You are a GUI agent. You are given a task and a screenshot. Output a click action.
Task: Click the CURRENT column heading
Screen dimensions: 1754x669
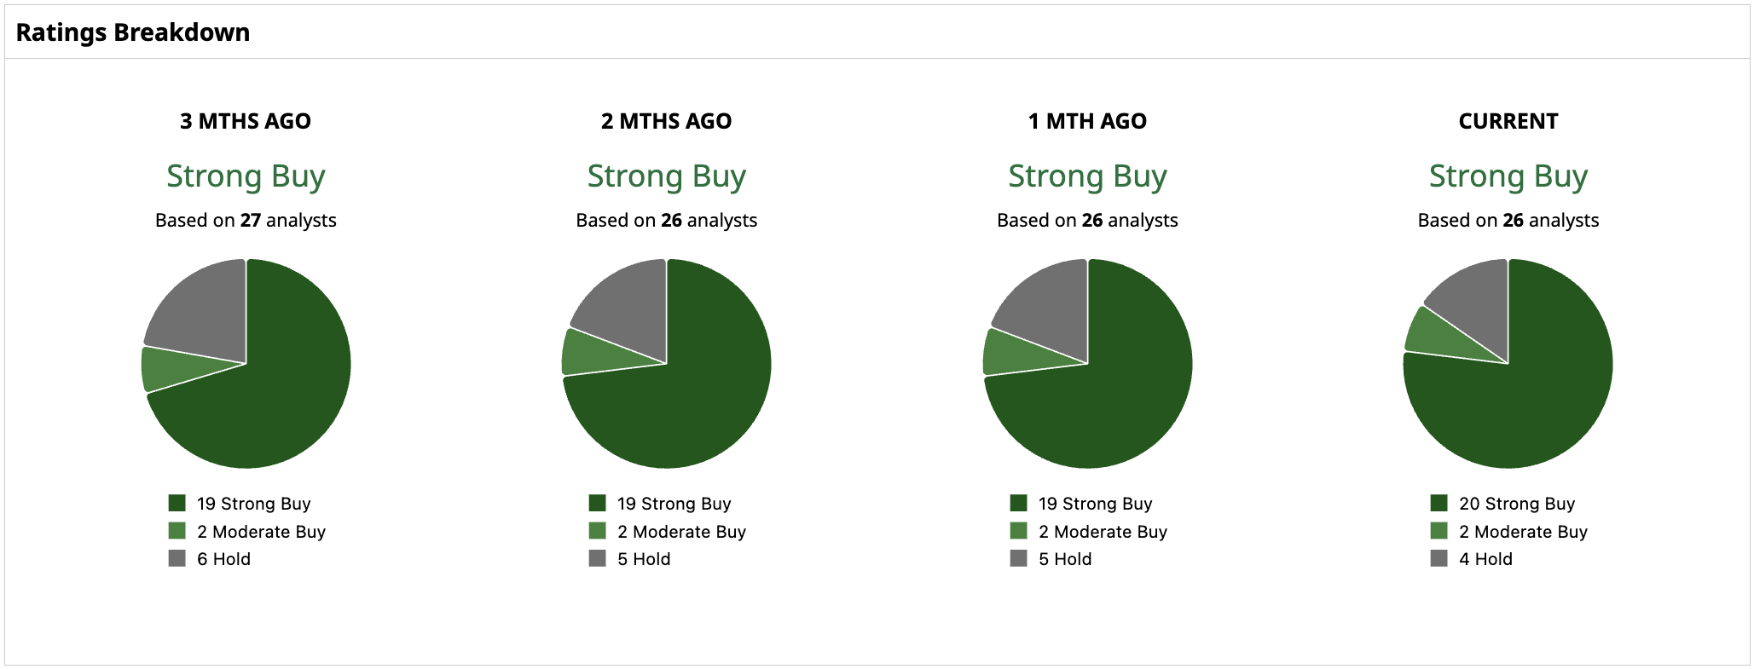click(x=1508, y=121)
